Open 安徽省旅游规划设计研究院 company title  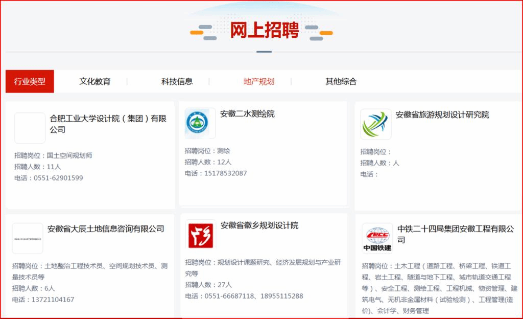(442, 115)
